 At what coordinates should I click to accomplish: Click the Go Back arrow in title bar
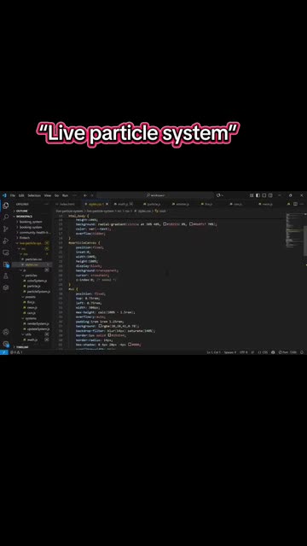[85, 195]
